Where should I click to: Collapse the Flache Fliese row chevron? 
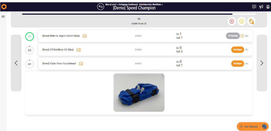pos(247,63)
